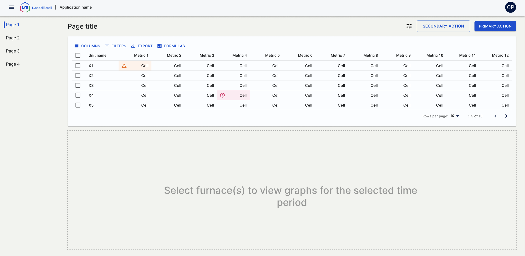Click the LyondellBasell logo
This screenshot has height=256, width=525.
[36, 7]
